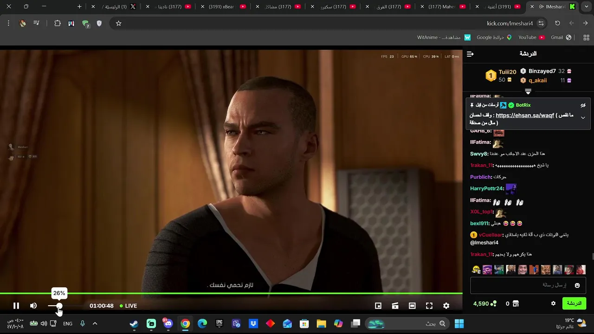Viewport: 594px width, 334px height.
Task: Open the browser extensions puzzle icon
Action: click(58, 23)
